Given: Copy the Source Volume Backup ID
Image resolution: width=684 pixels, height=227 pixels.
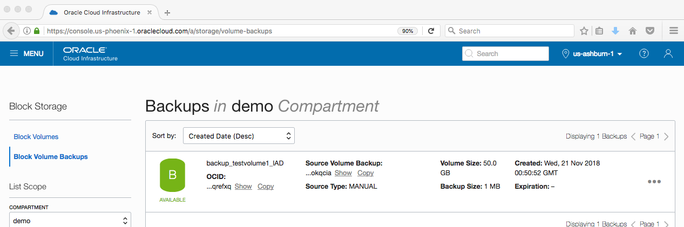Looking at the screenshot, I should pyautogui.click(x=365, y=173).
